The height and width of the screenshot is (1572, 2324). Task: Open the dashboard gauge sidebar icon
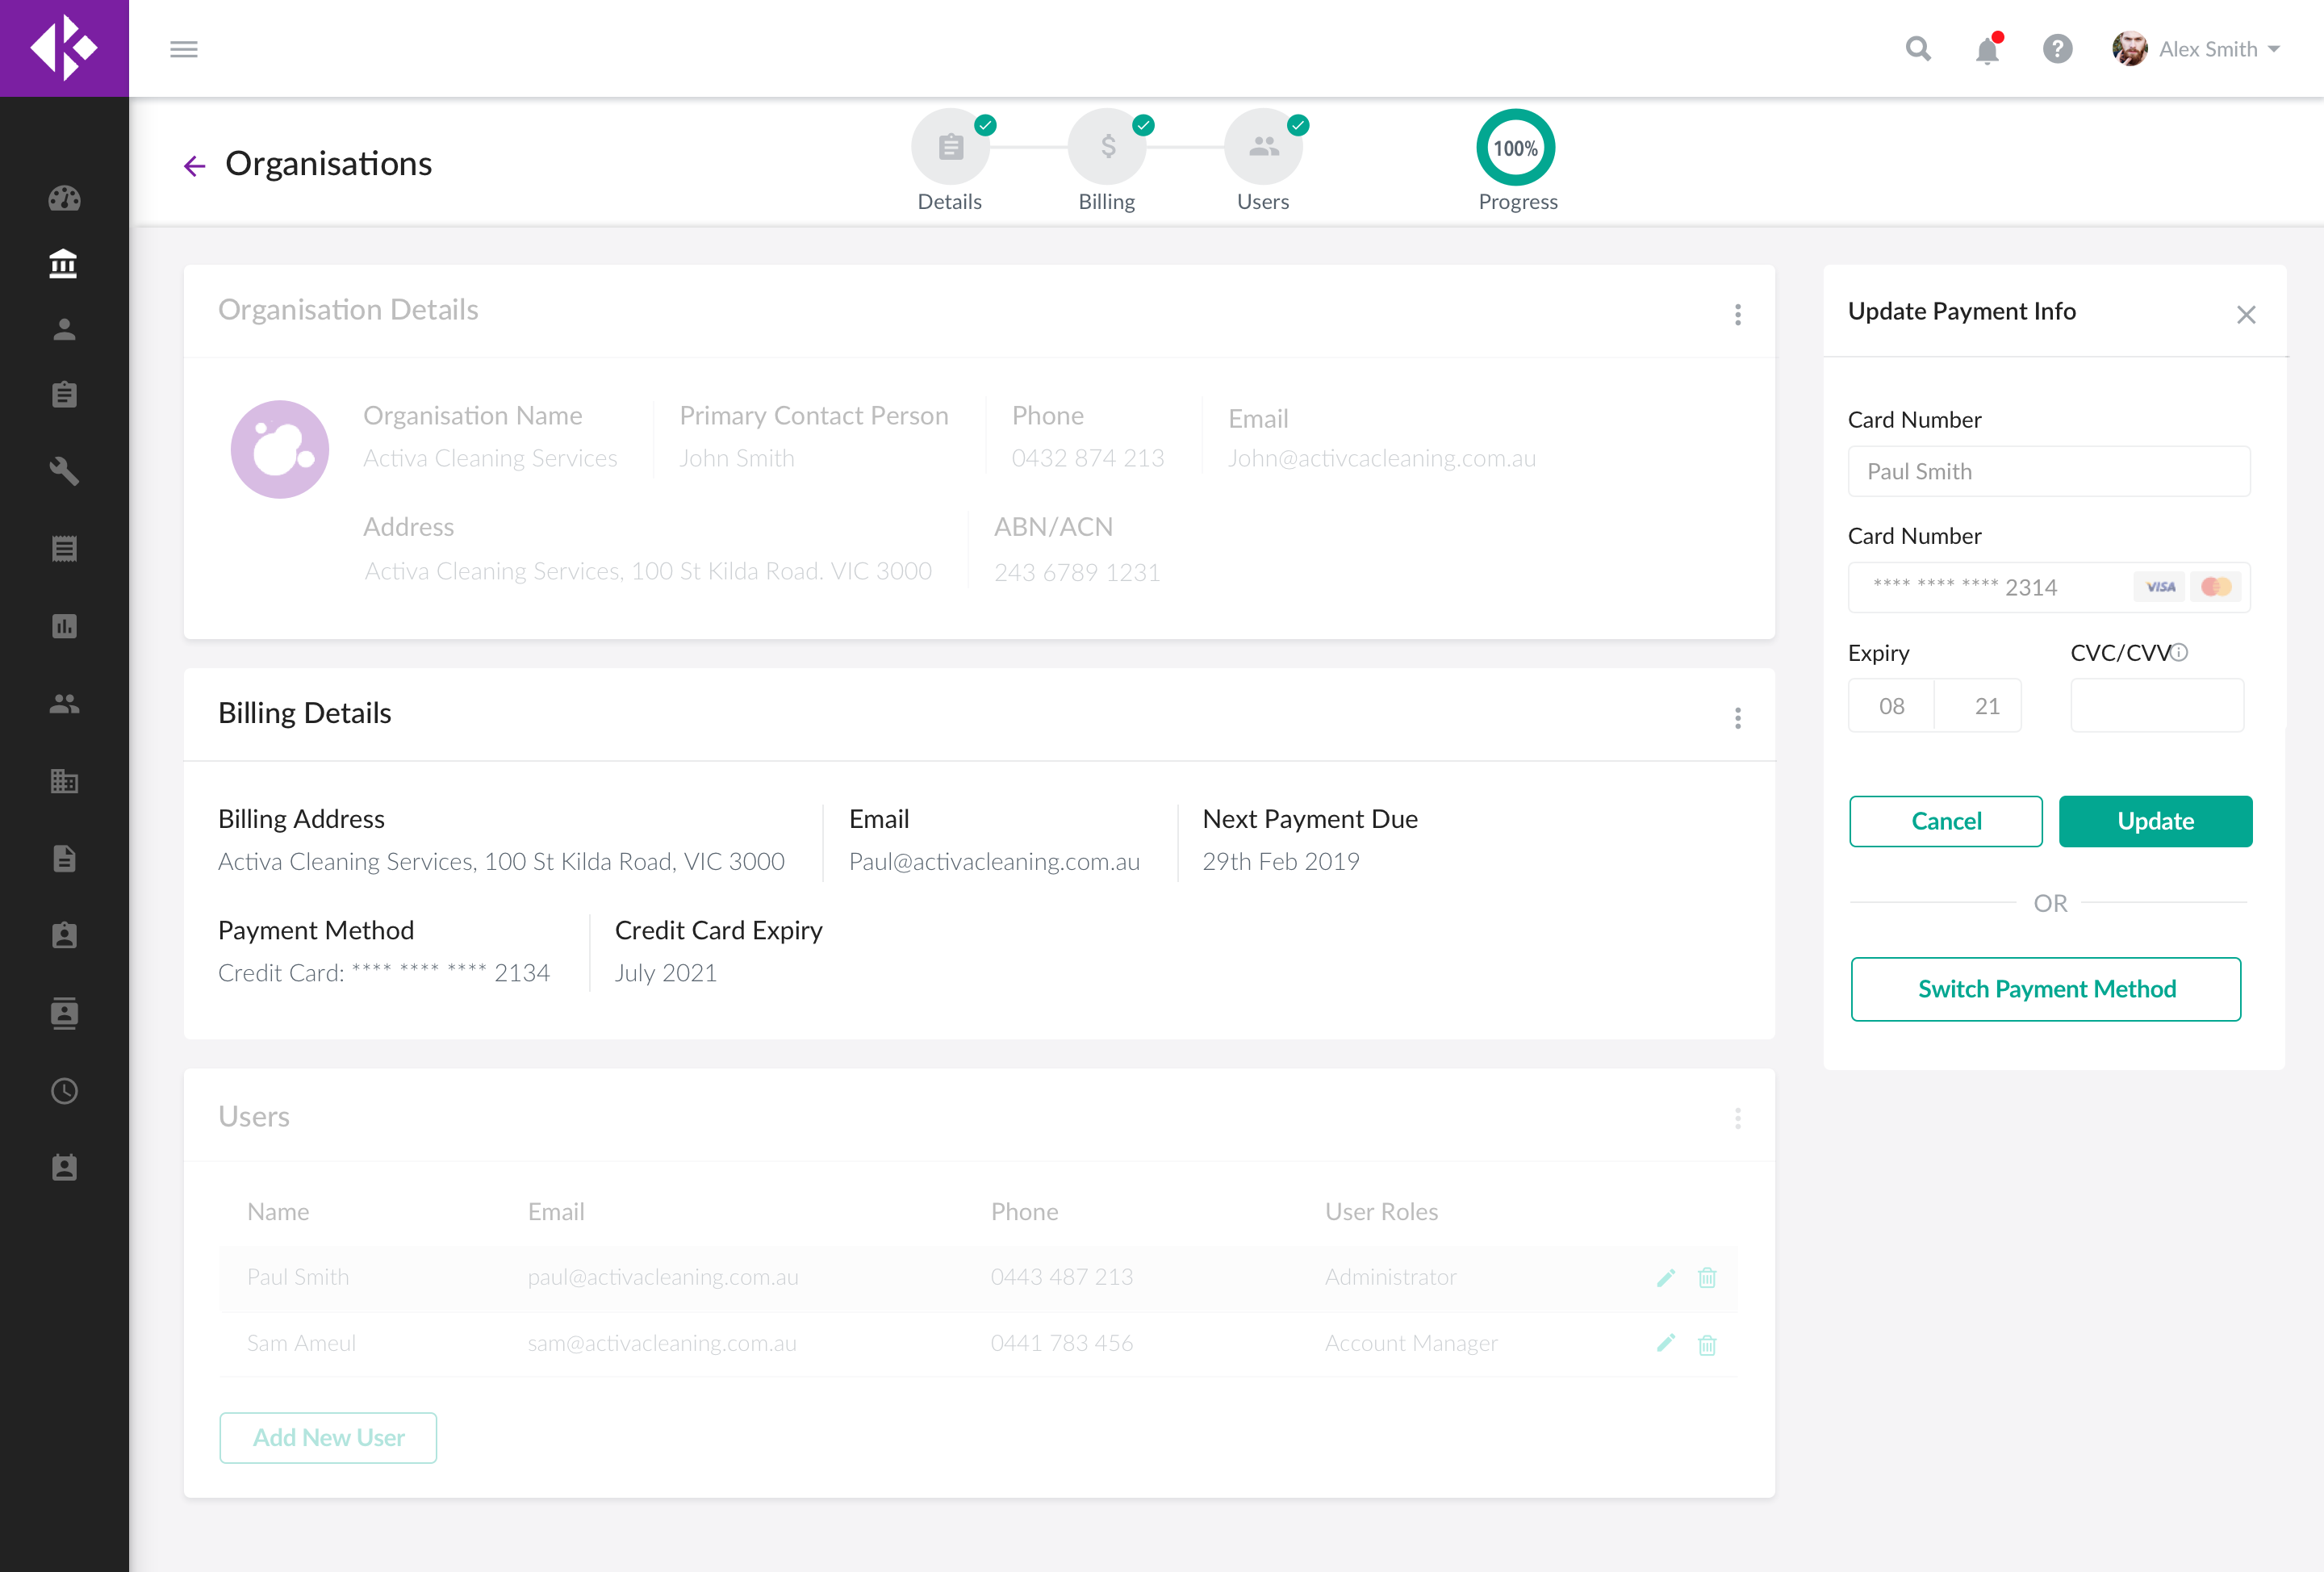point(64,198)
